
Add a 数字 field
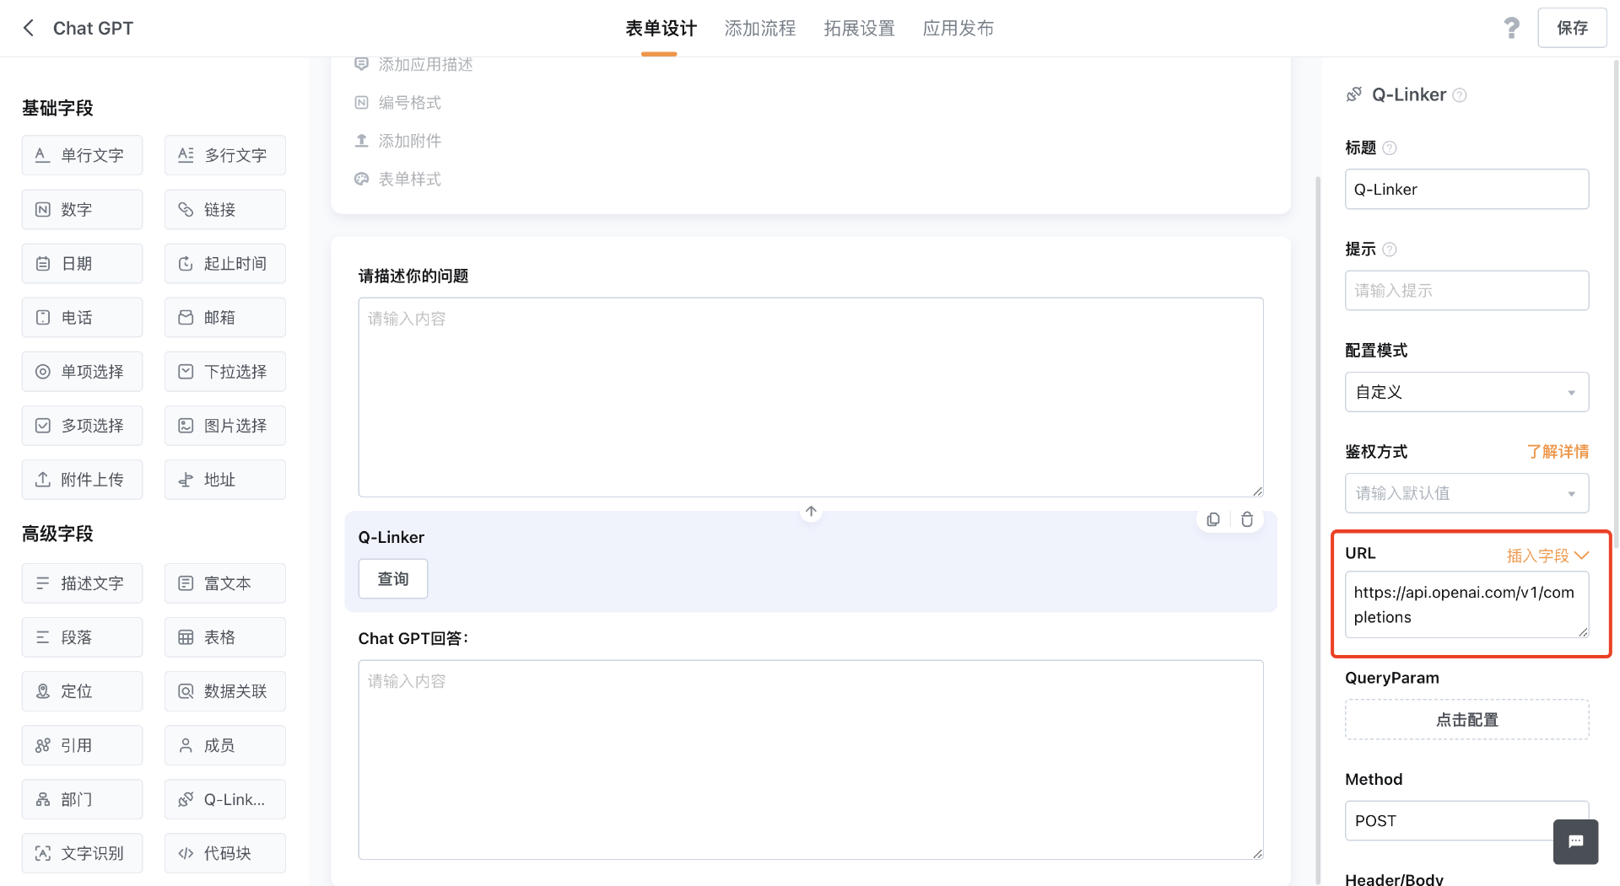coord(82,209)
